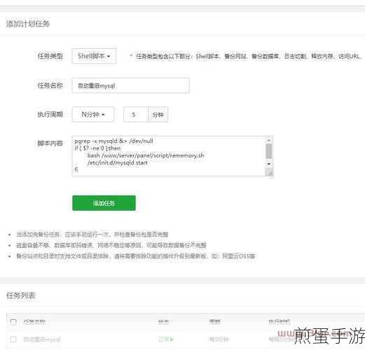Click the 脚本内容 field label
365x350 pixels.
click(x=50, y=143)
